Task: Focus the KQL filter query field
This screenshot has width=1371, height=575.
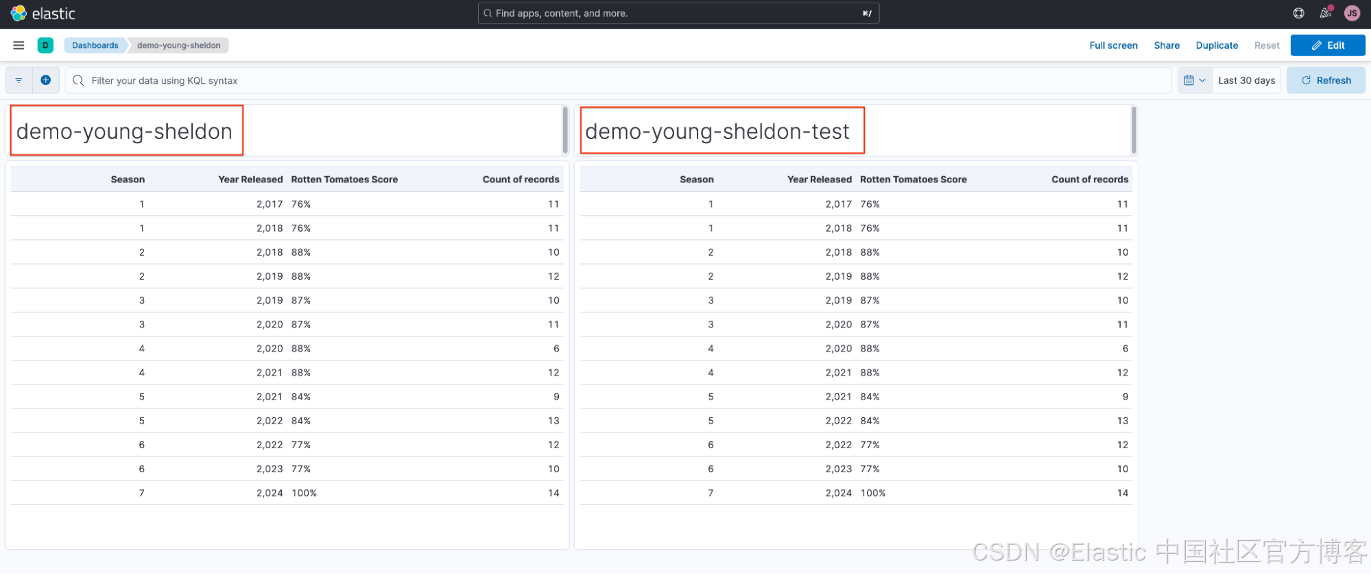Action: tap(618, 80)
